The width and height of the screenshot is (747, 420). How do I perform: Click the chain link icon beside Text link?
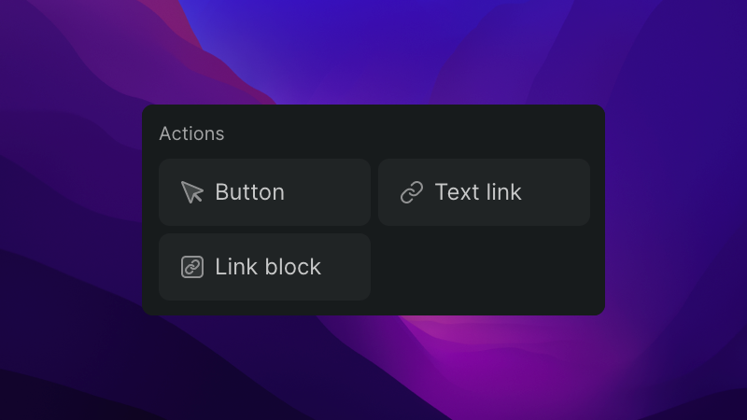[412, 192]
